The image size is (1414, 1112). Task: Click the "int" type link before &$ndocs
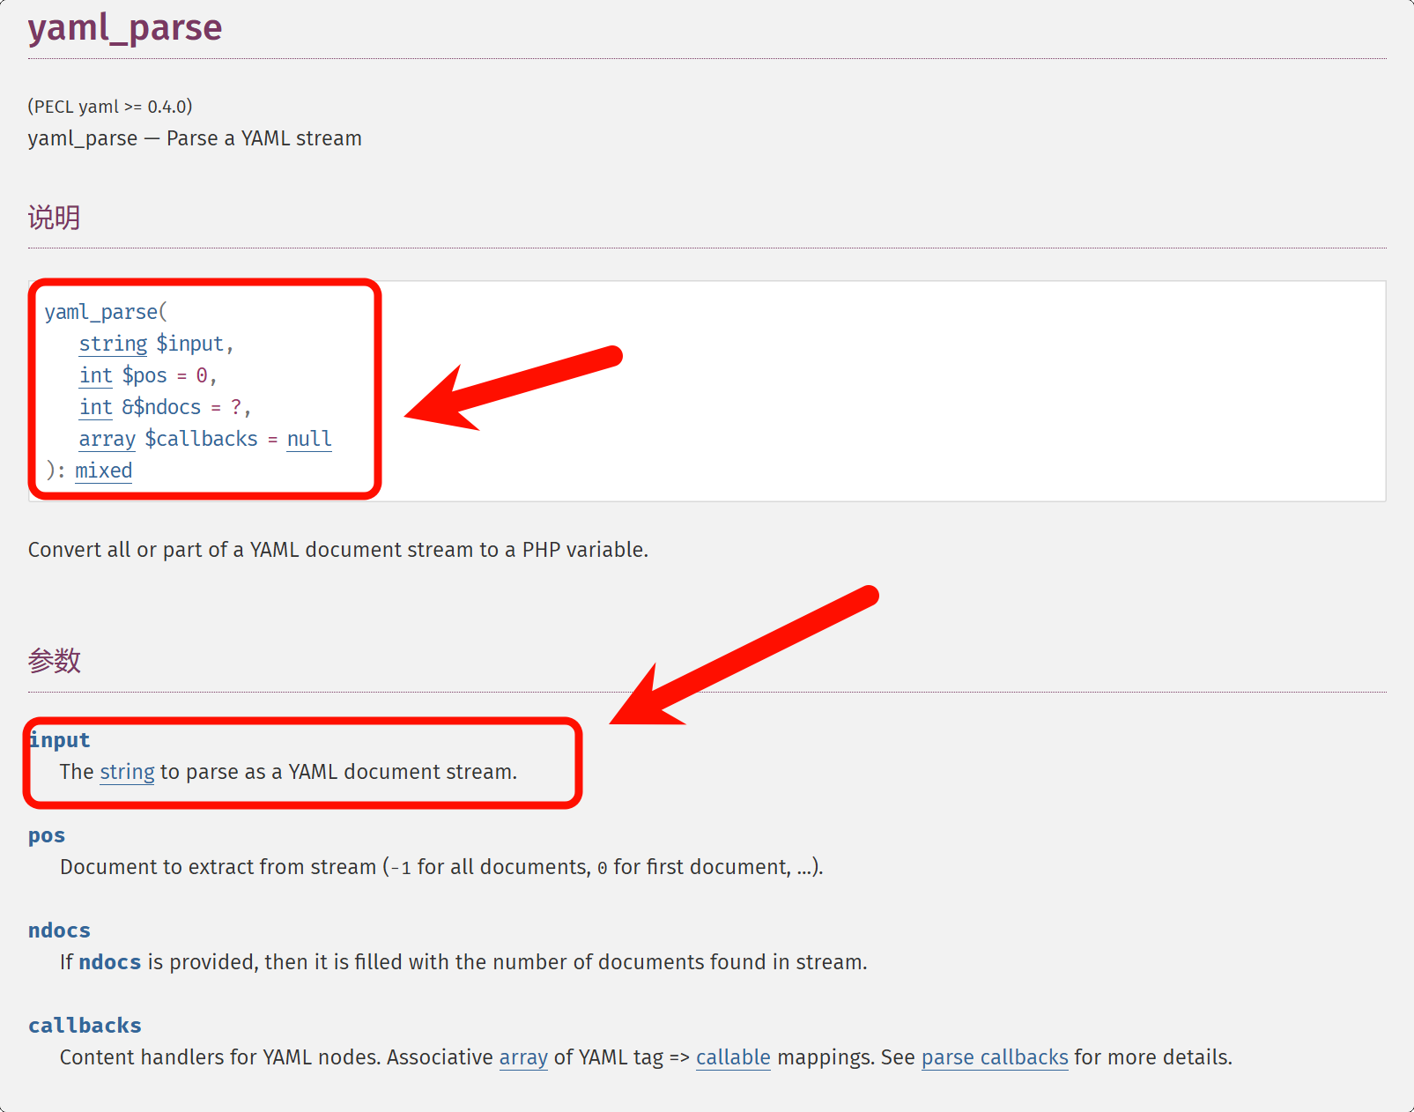click(95, 407)
